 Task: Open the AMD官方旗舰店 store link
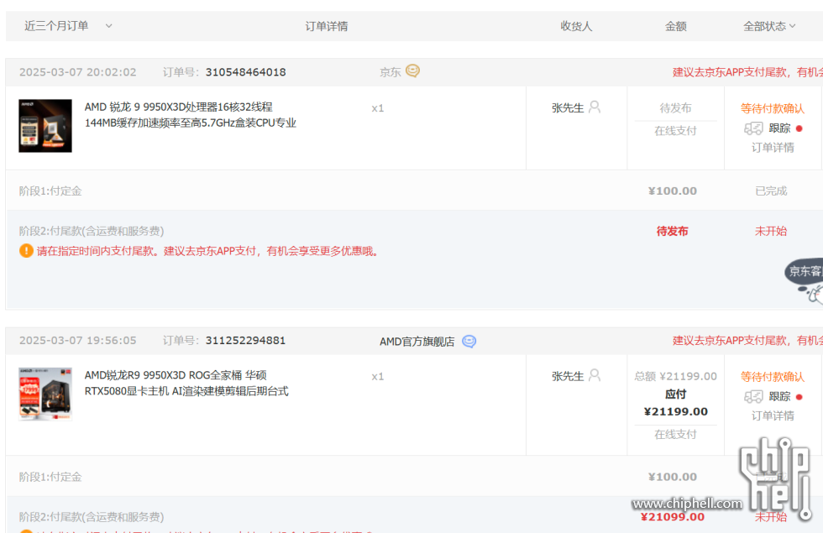[x=417, y=342]
